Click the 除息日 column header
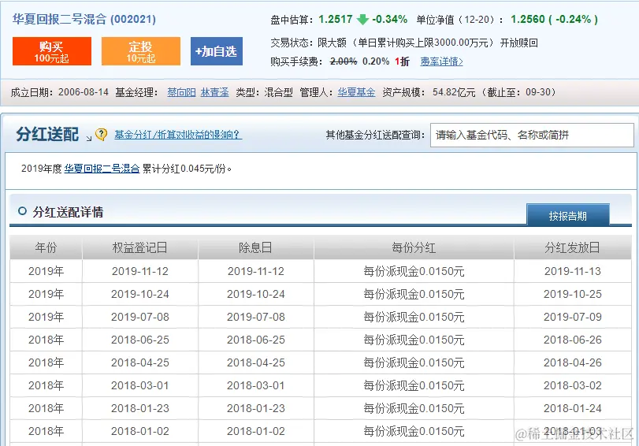This screenshot has height=446, width=639. coord(255,247)
